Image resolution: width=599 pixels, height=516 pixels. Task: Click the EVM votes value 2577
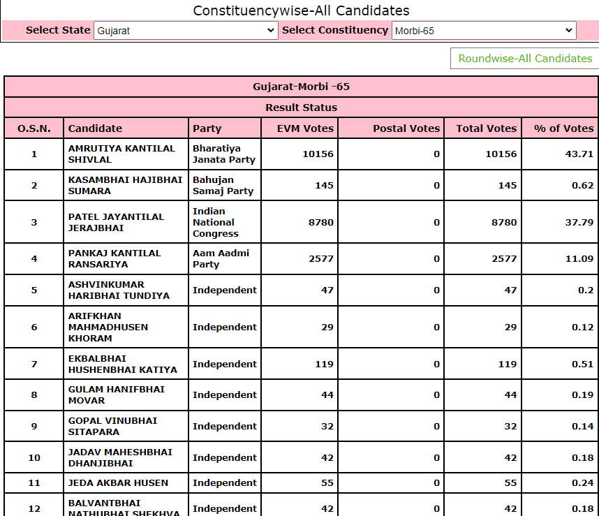321,258
